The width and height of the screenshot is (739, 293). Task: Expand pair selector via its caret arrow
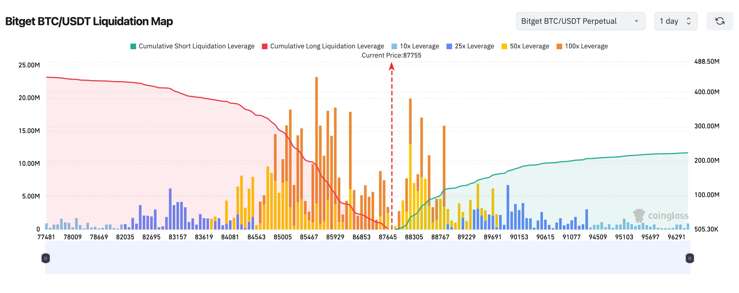click(636, 21)
